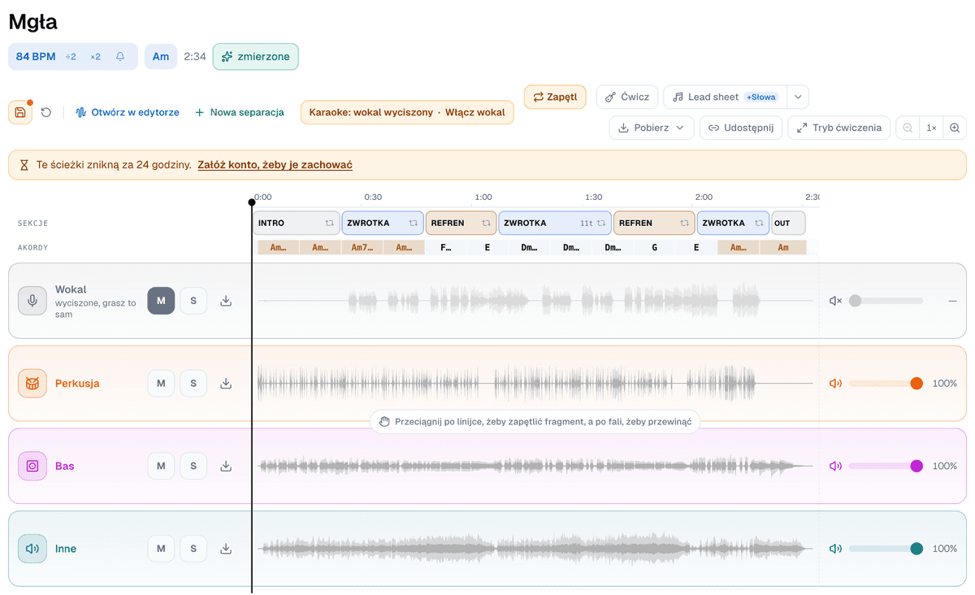Image resolution: width=975 pixels, height=595 pixels.
Task: Click the Inne volume slider handle
Action: pyautogui.click(x=916, y=549)
